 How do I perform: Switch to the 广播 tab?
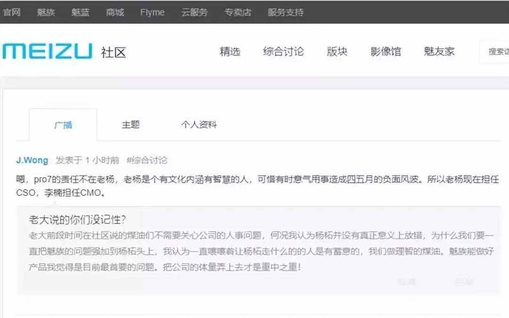coord(65,124)
